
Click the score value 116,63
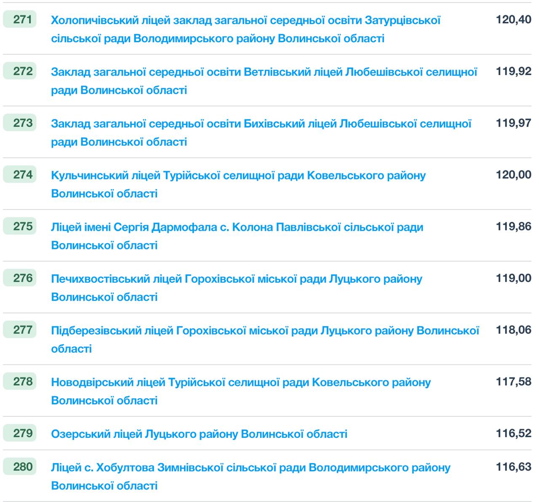[x=513, y=467]
